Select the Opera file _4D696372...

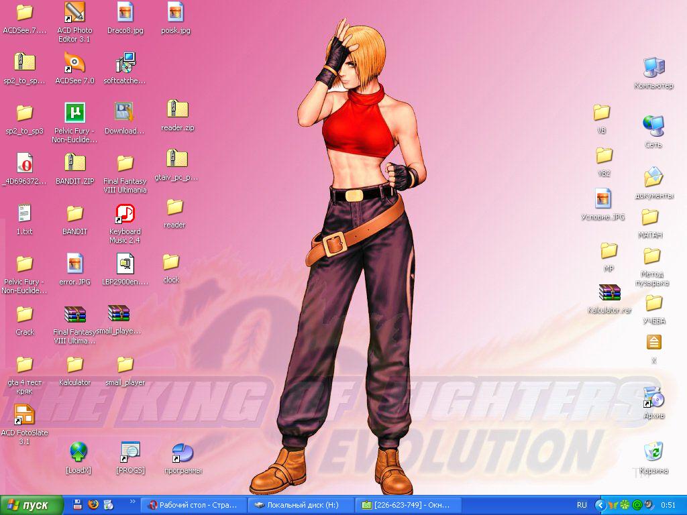click(x=25, y=164)
